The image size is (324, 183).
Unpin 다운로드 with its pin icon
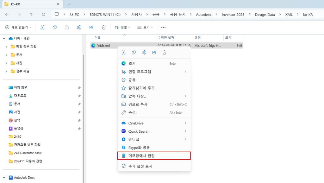79,96
